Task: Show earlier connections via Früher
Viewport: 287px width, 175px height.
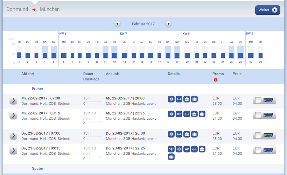Action: pyautogui.click(x=38, y=89)
